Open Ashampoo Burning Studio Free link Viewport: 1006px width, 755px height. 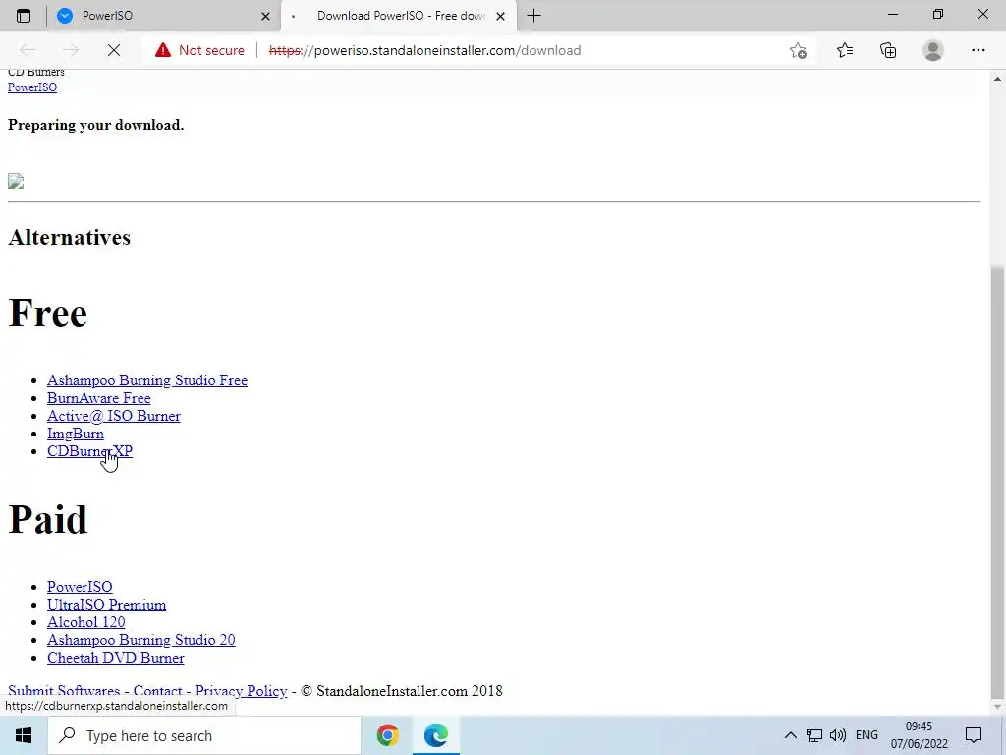pos(147,380)
